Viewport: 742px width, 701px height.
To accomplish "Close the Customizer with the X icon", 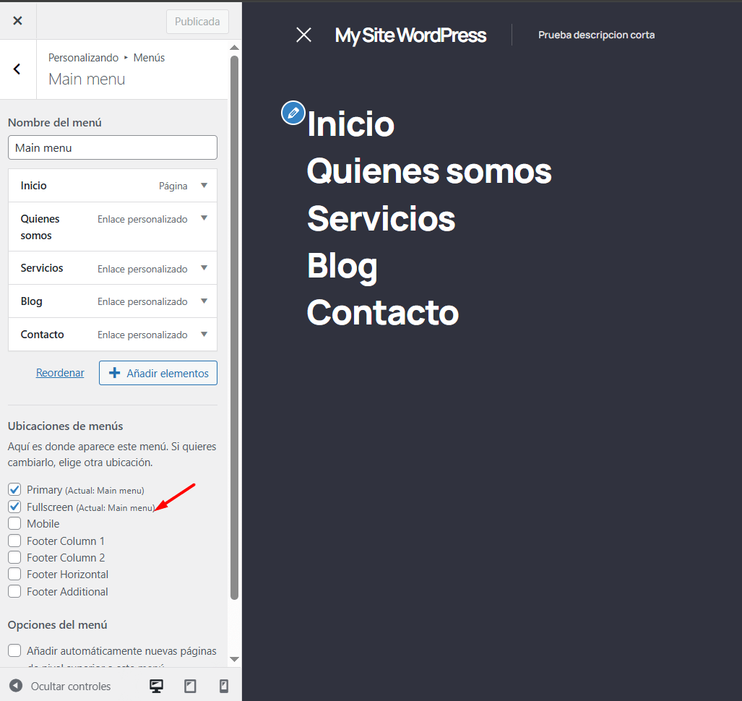I will (17, 21).
